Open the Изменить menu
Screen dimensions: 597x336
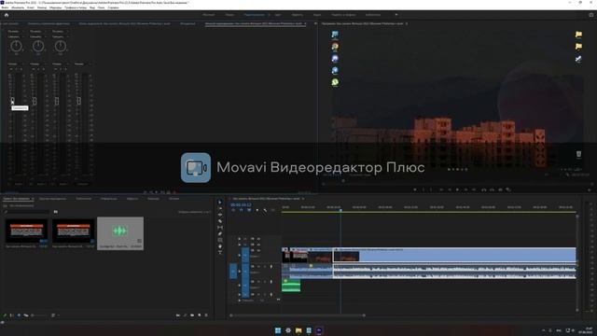coord(18,7)
